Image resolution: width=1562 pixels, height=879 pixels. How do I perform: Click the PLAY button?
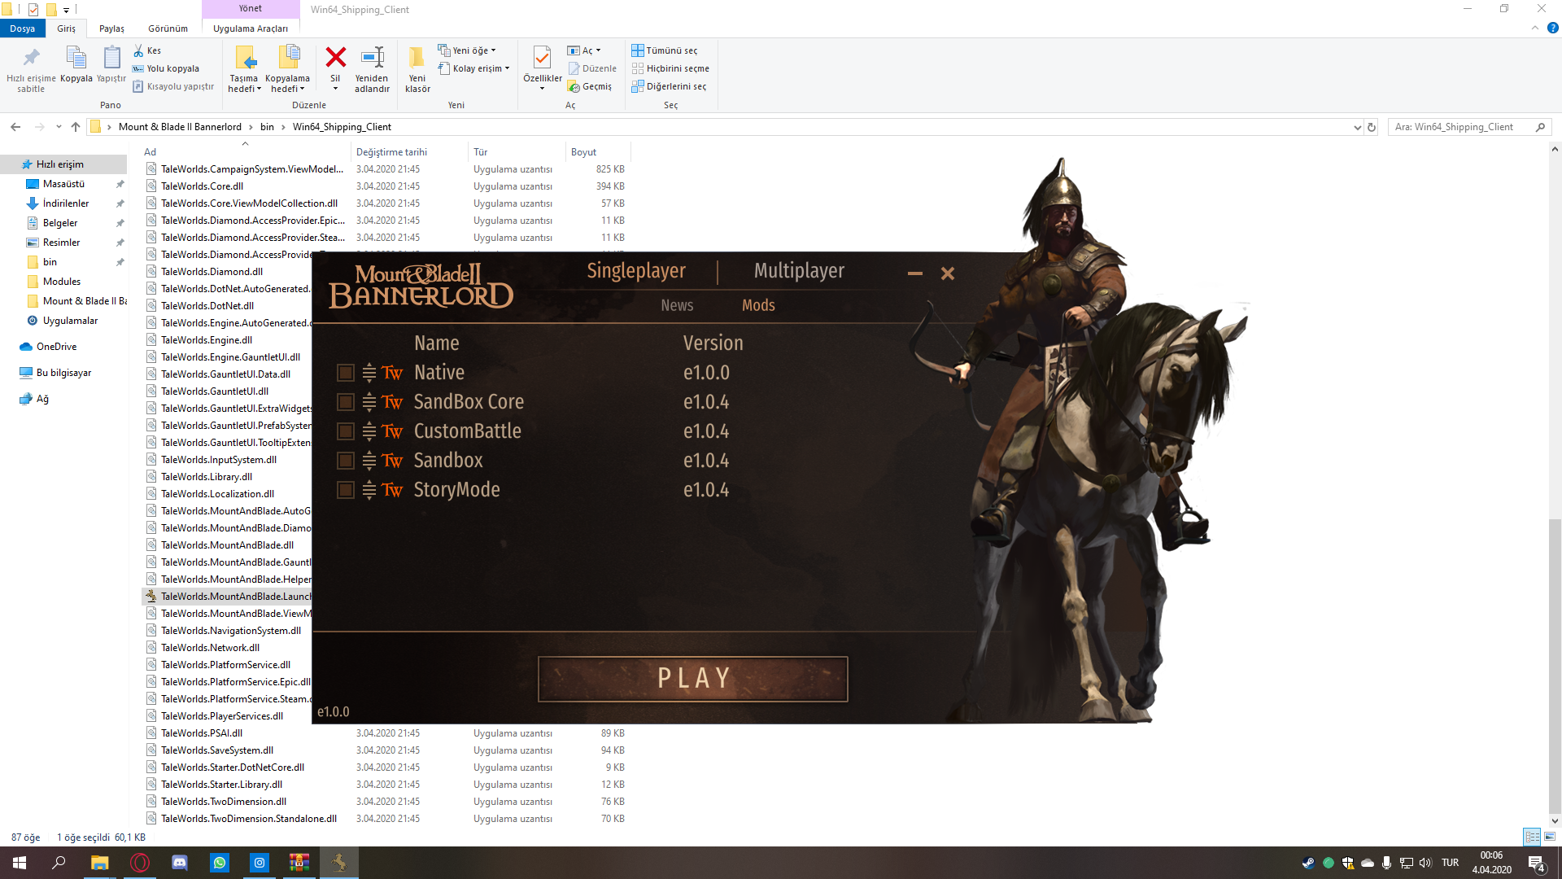693,679
